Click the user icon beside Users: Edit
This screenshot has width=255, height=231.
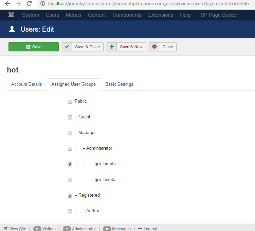point(12,29)
